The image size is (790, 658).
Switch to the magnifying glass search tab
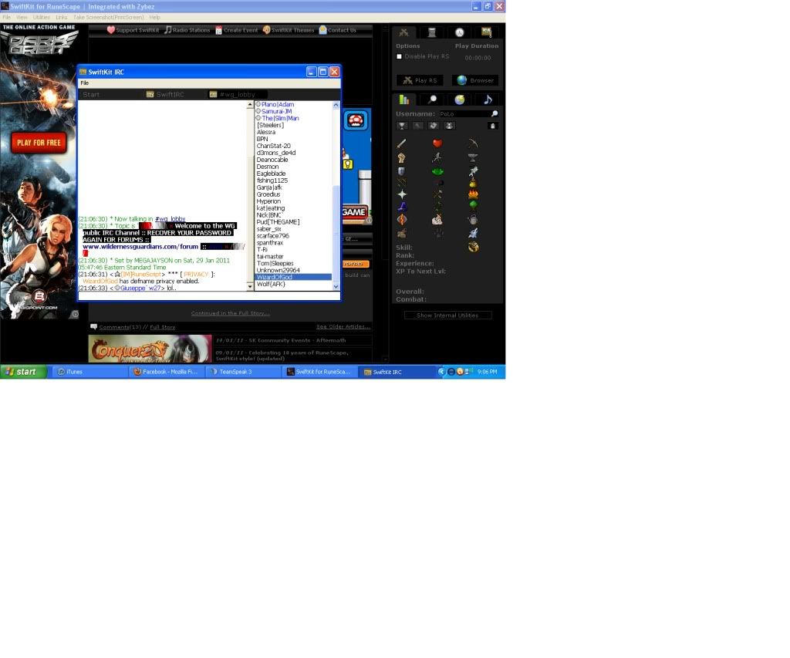click(432, 100)
